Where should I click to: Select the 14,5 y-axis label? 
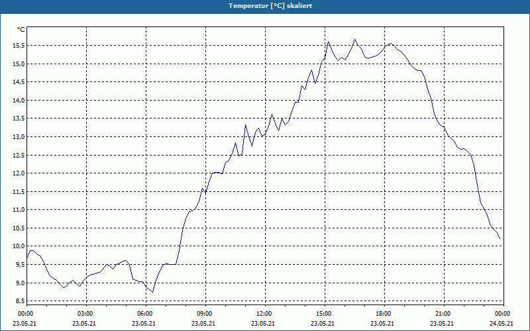click(19, 82)
